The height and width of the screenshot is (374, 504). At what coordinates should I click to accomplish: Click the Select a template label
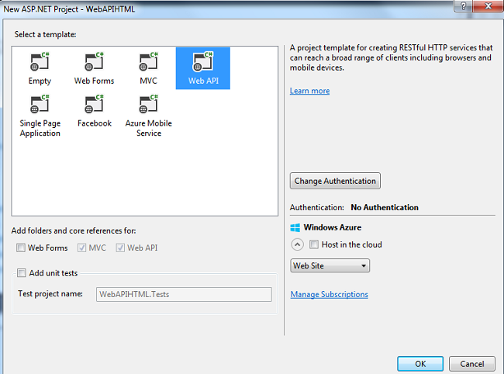(45, 34)
